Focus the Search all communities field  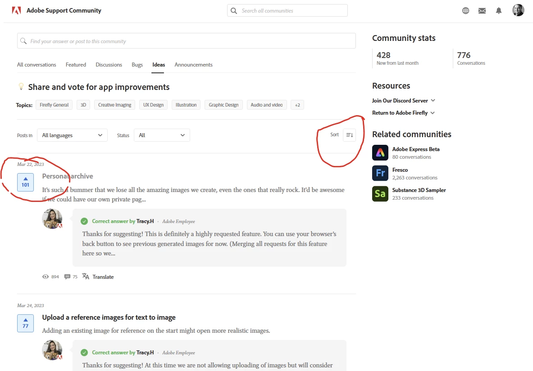point(287,10)
